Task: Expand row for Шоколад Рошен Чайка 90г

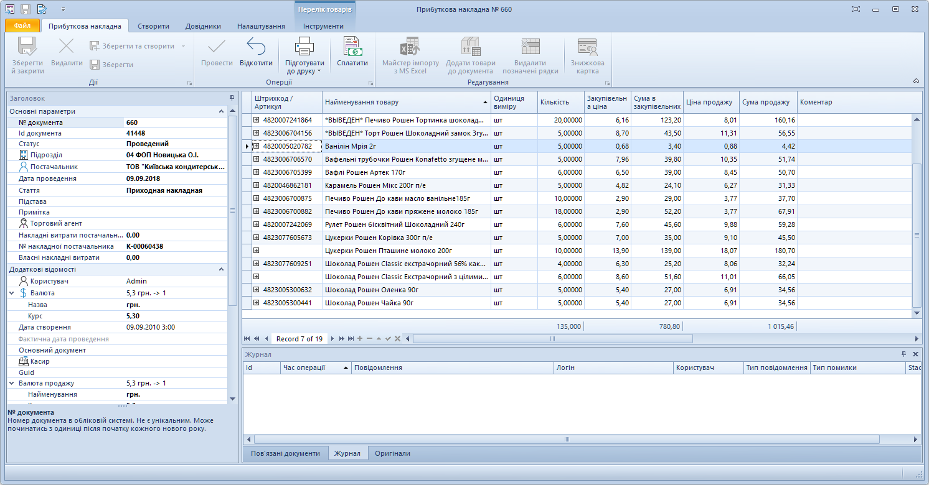Action: [x=256, y=303]
